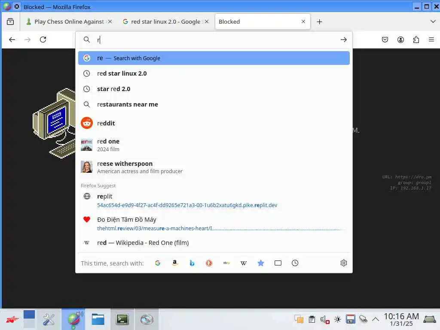Switch to Play Chess Online tab
Viewport: 440px width, 330px height.
(69, 21)
